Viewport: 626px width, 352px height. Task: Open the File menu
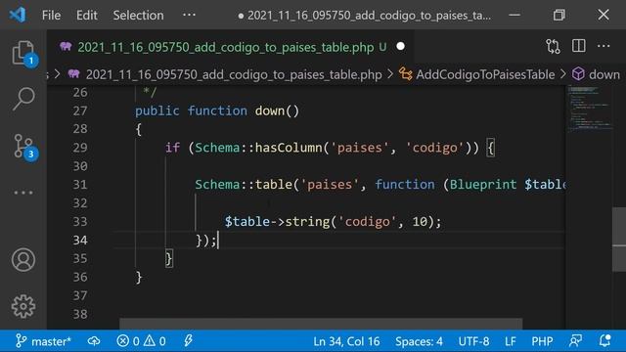pyautogui.click(x=51, y=16)
